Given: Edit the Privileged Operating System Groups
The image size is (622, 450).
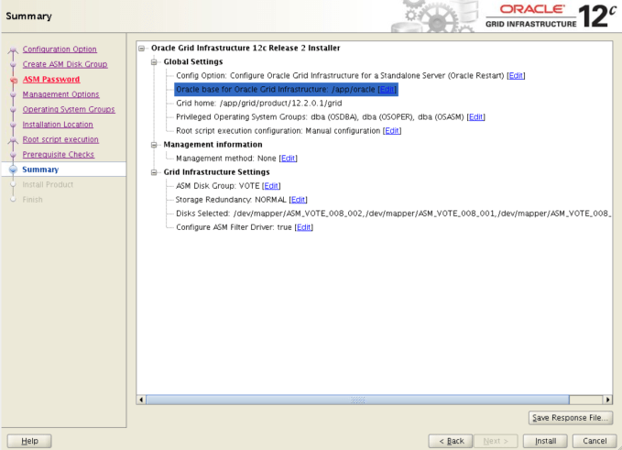Looking at the screenshot, I should tap(475, 116).
